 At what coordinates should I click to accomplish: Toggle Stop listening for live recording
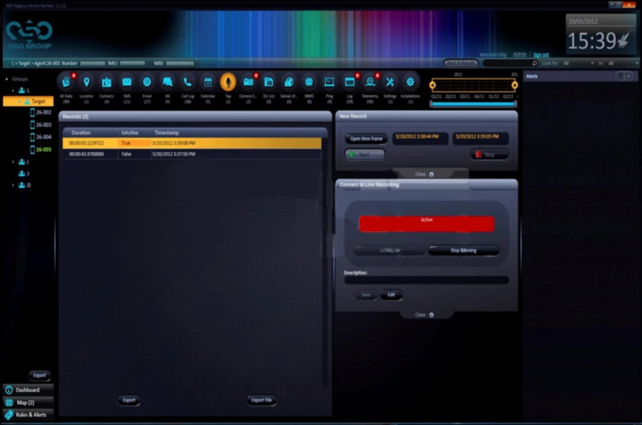pos(463,250)
